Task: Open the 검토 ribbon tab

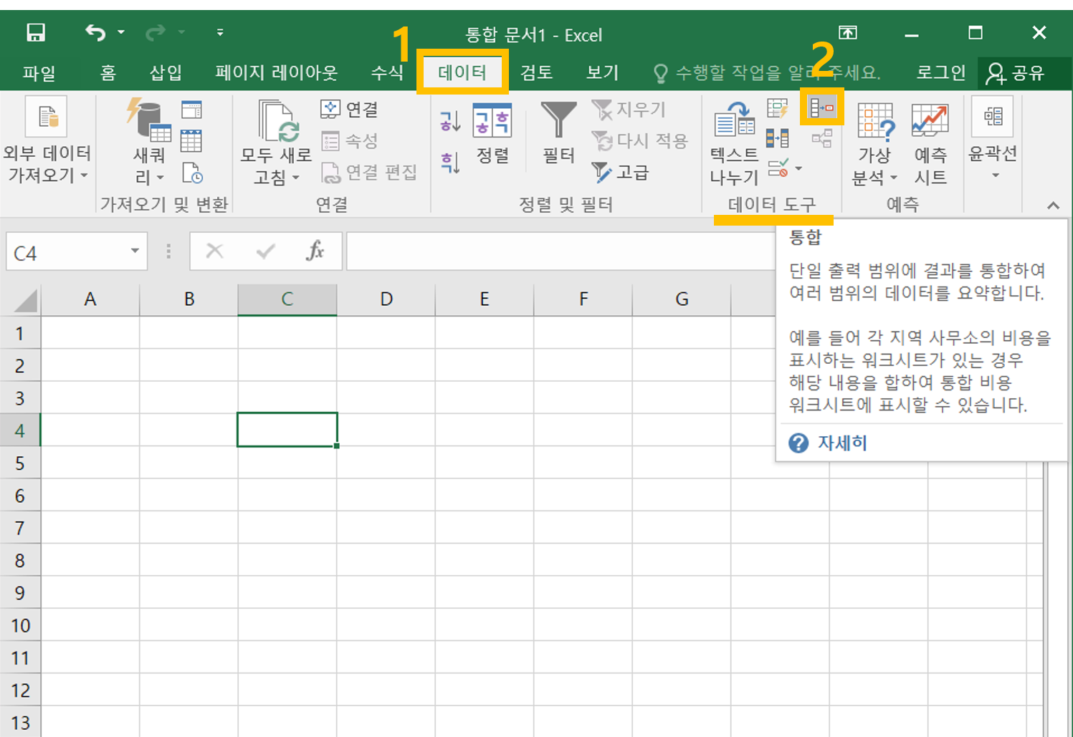Action: [535, 72]
